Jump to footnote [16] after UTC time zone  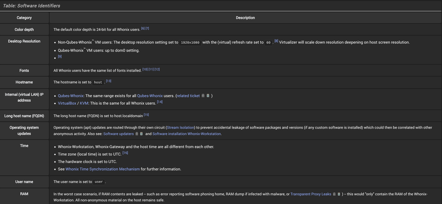point(126,153)
